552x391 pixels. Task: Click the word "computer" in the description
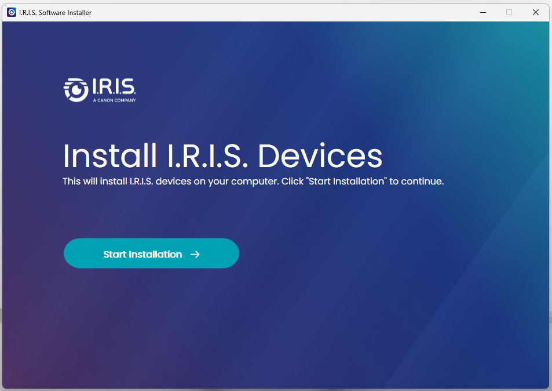pyautogui.click(x=255, y=182)
